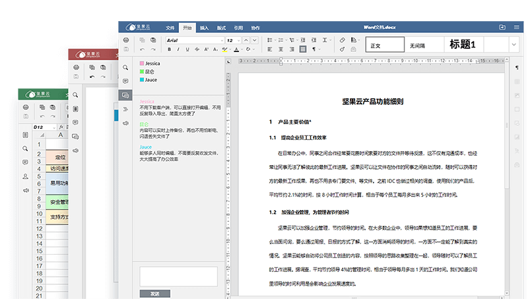Open the chat panel icon in Word sidebar

pyautogui.click(x=125, y=95)
